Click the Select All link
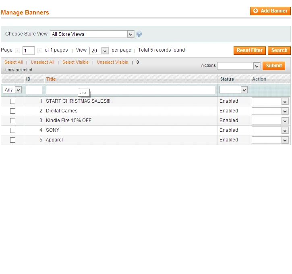The height and width of the screenshot is (274, 292). pos(13,62)
